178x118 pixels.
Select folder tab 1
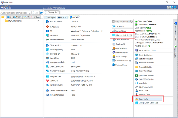click(4, 17)
